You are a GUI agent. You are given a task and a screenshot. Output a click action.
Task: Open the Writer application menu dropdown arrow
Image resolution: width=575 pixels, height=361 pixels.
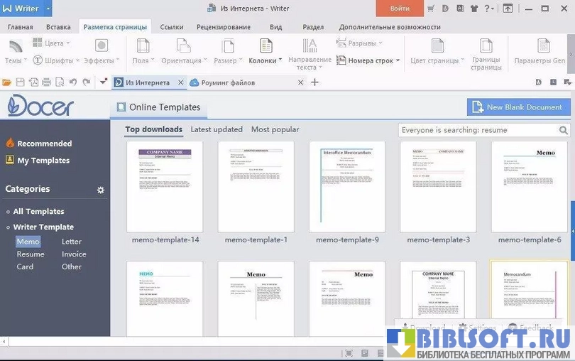tap(48, 9)
